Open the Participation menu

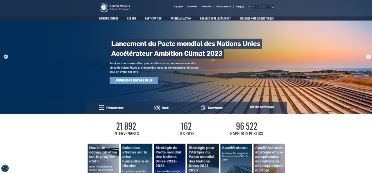coord(153,19)
